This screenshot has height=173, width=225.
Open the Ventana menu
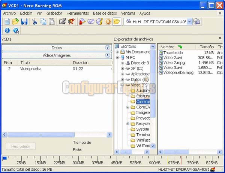tap(128, 13)
